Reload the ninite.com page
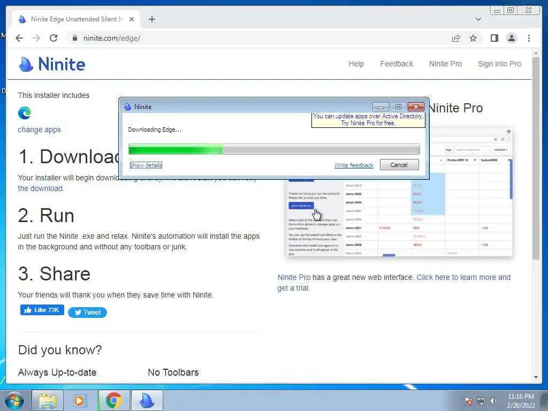Image resolution: width=548 pixels, height=411 pixels. coord(54,38)
